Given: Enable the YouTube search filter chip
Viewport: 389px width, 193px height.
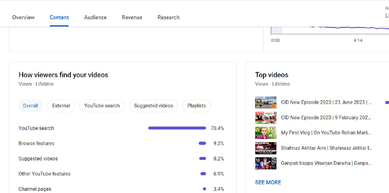Looking at the screenshot, I should [x=102, y=105].
